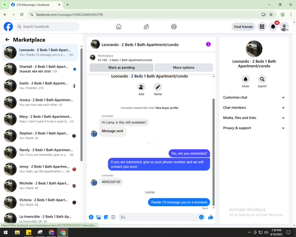Show hidden system tray icons

pos(249,232)
